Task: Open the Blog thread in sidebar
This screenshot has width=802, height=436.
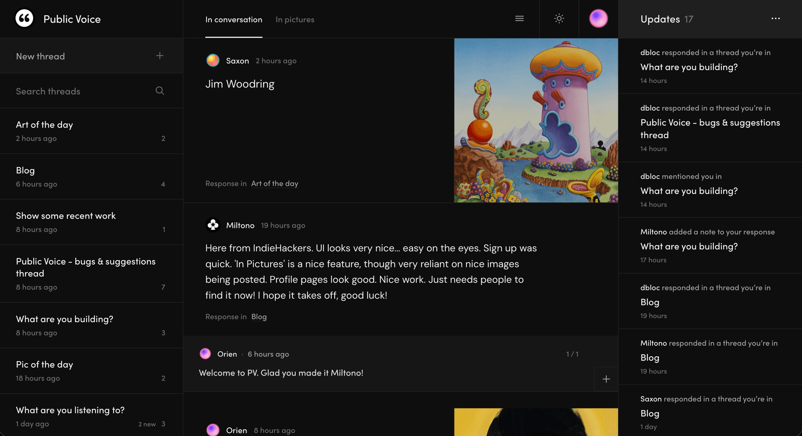Action: [x=91, y=176]
